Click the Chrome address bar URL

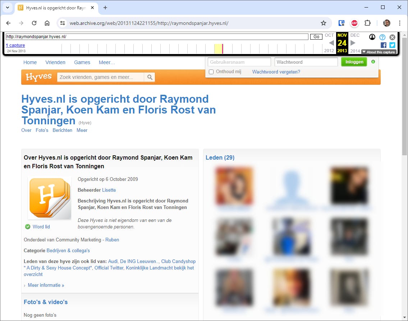pyautogui.click(x=149, y=23)
